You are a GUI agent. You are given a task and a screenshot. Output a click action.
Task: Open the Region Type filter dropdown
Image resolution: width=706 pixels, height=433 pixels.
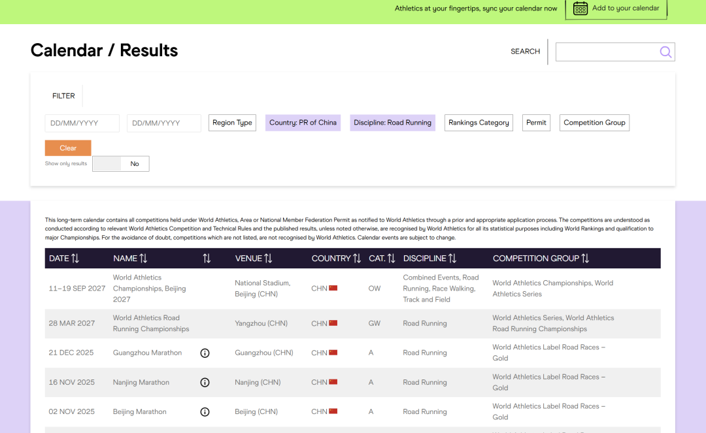click(232, 123)
